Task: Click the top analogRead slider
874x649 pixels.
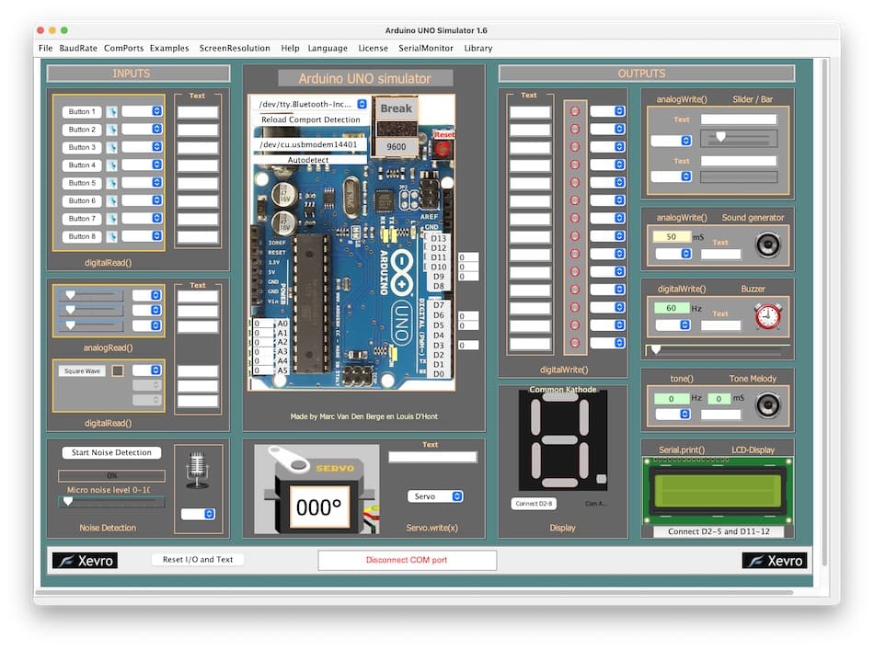Action: (x=91, y=295)
